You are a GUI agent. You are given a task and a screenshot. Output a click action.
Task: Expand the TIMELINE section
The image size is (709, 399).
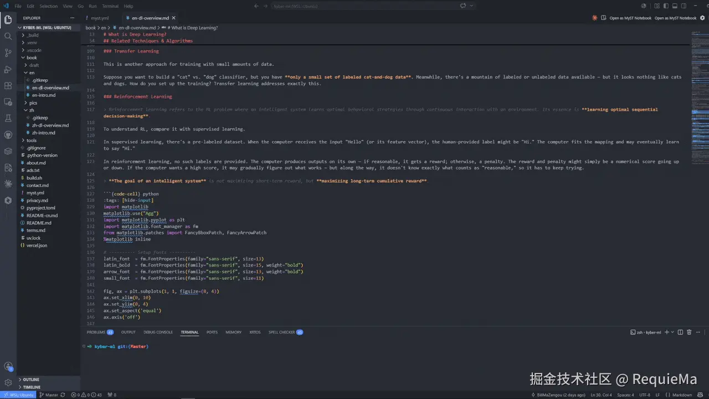point(49,387)
